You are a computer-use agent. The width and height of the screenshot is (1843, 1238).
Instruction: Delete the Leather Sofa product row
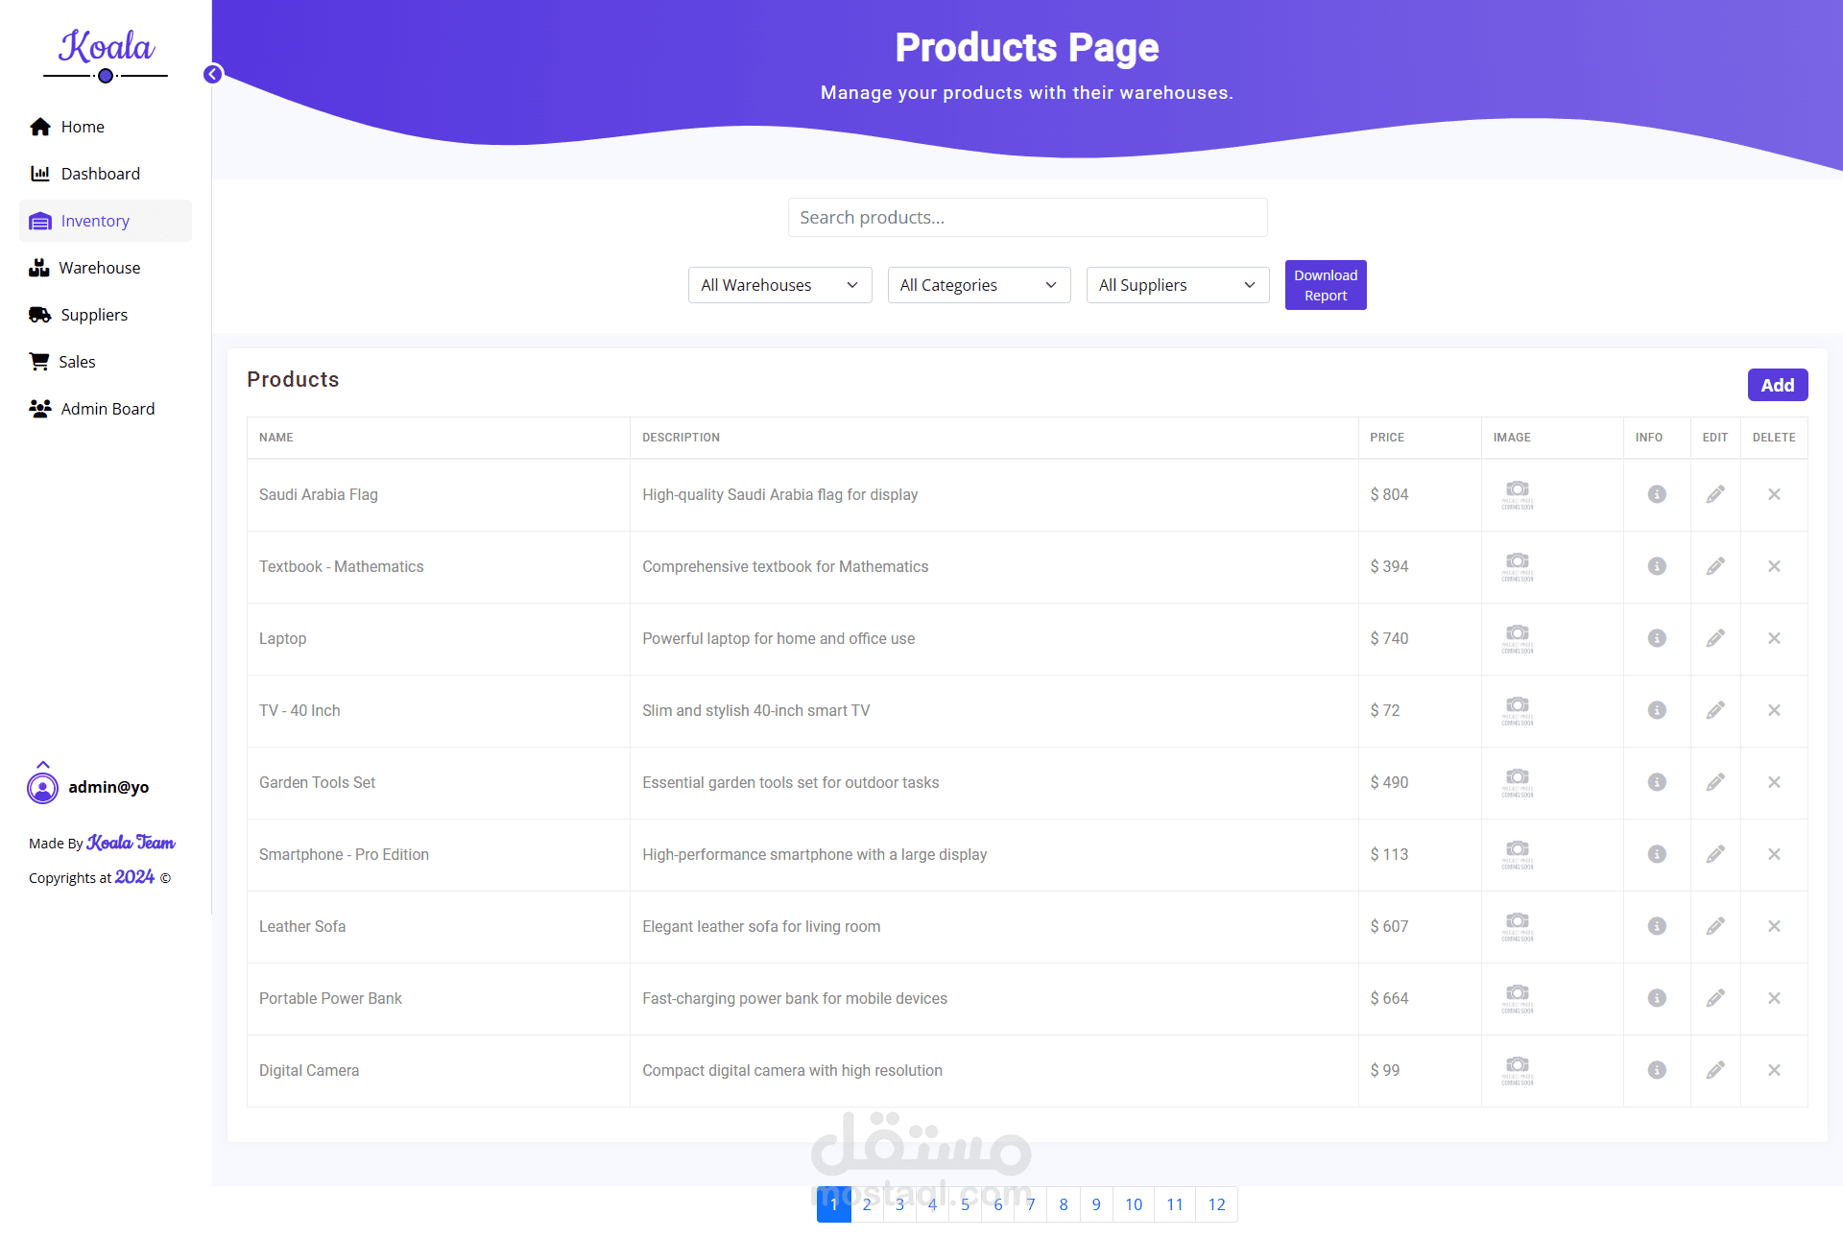(1774, 926)
